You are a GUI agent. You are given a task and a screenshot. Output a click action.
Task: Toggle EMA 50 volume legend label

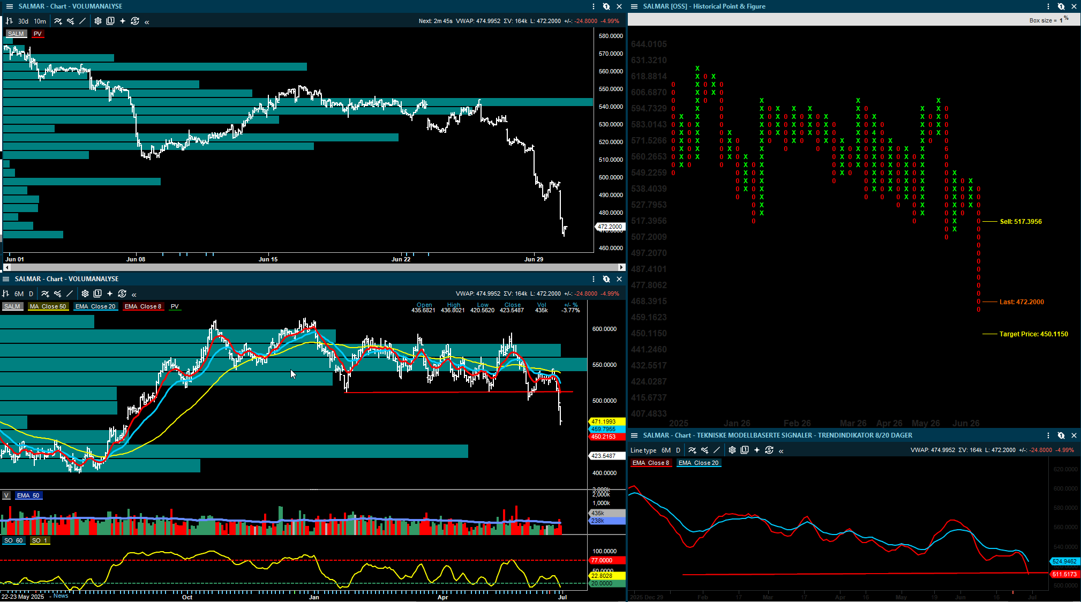(x=28, y=495)
